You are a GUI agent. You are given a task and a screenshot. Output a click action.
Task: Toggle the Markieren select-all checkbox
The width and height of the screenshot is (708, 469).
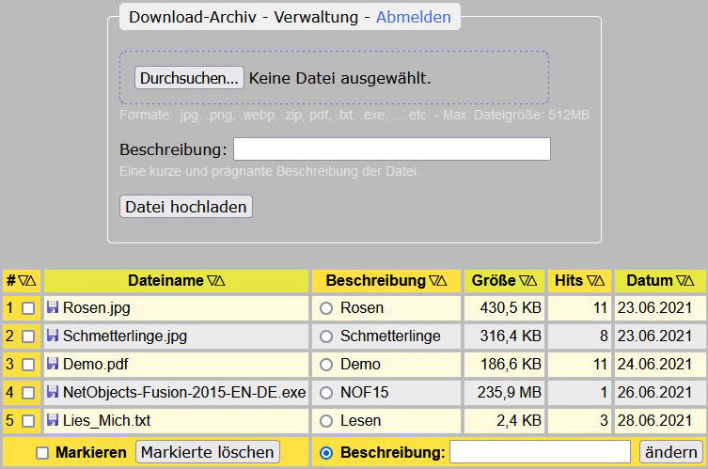pyautogui.click(x=42, y=453)
